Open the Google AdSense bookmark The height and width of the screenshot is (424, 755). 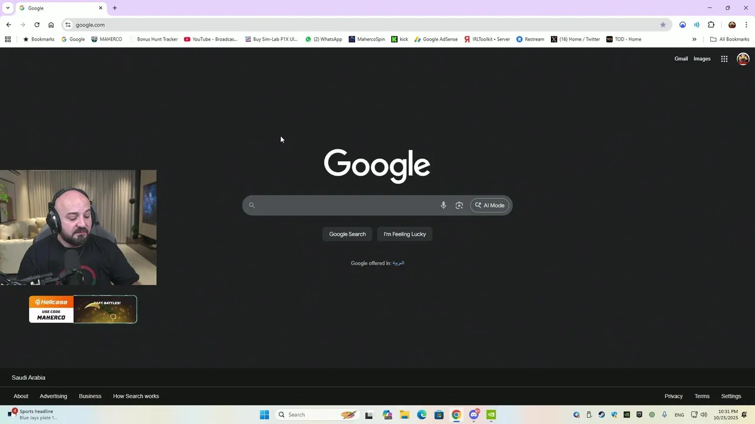pyautogui.click(x=436, y=39)
